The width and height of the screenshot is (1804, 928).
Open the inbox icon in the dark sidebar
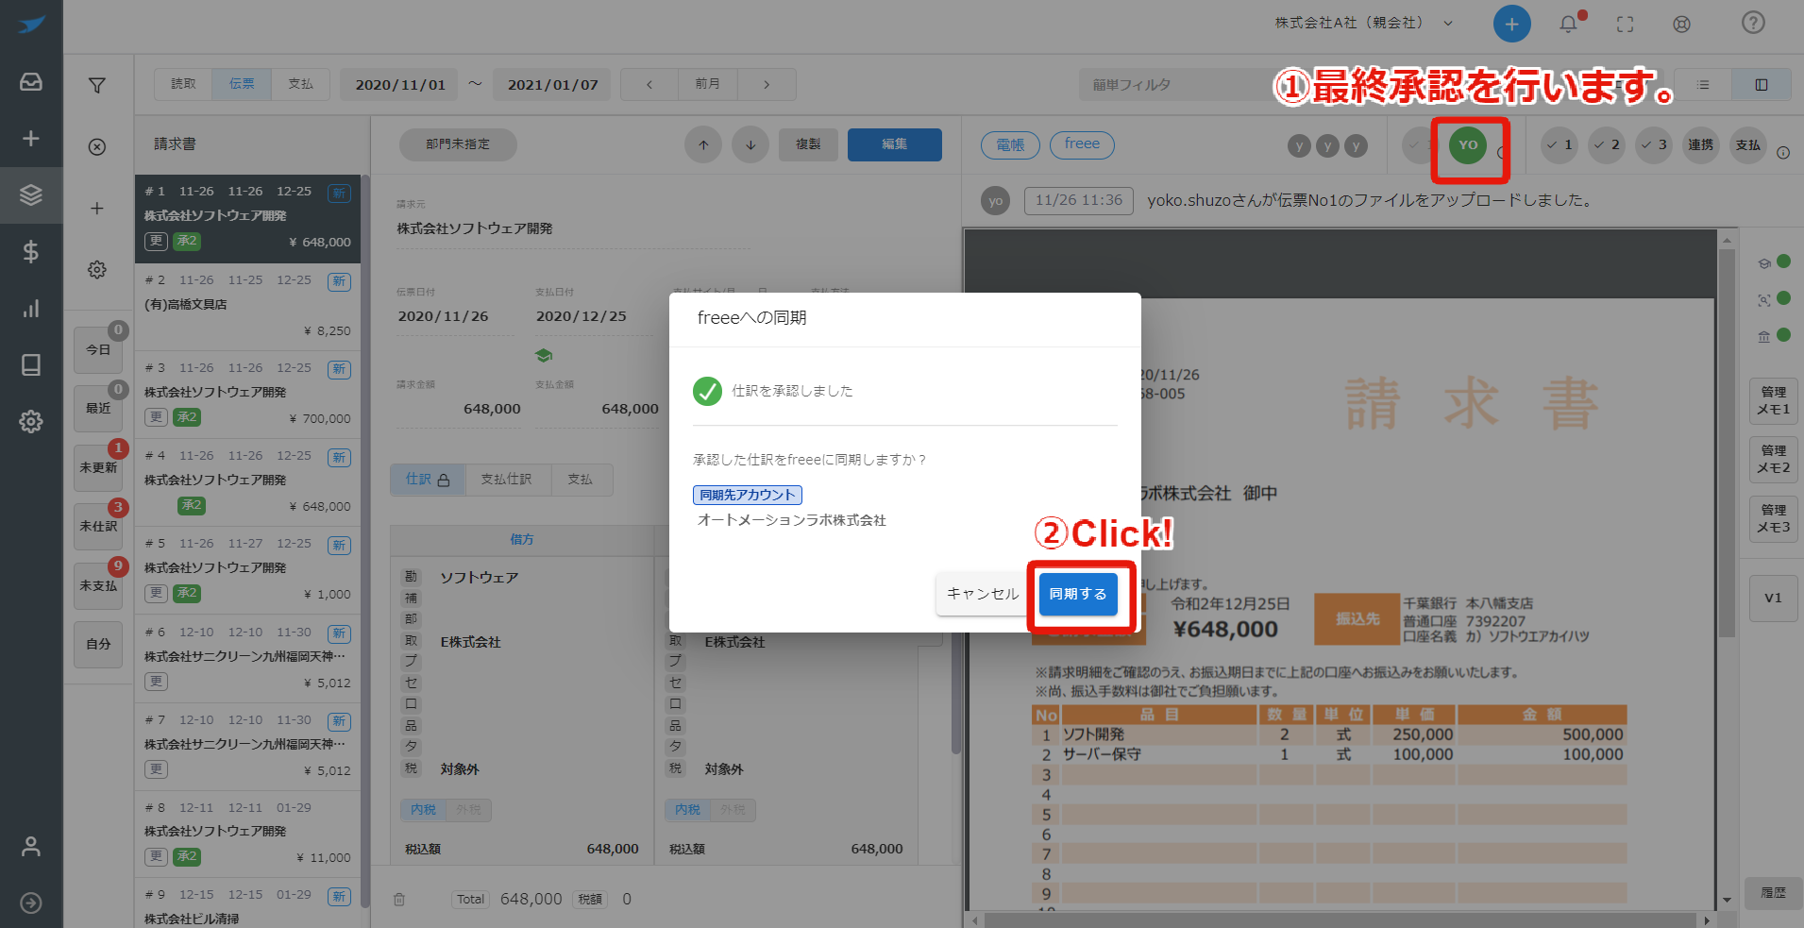click(x=31, y=82)
